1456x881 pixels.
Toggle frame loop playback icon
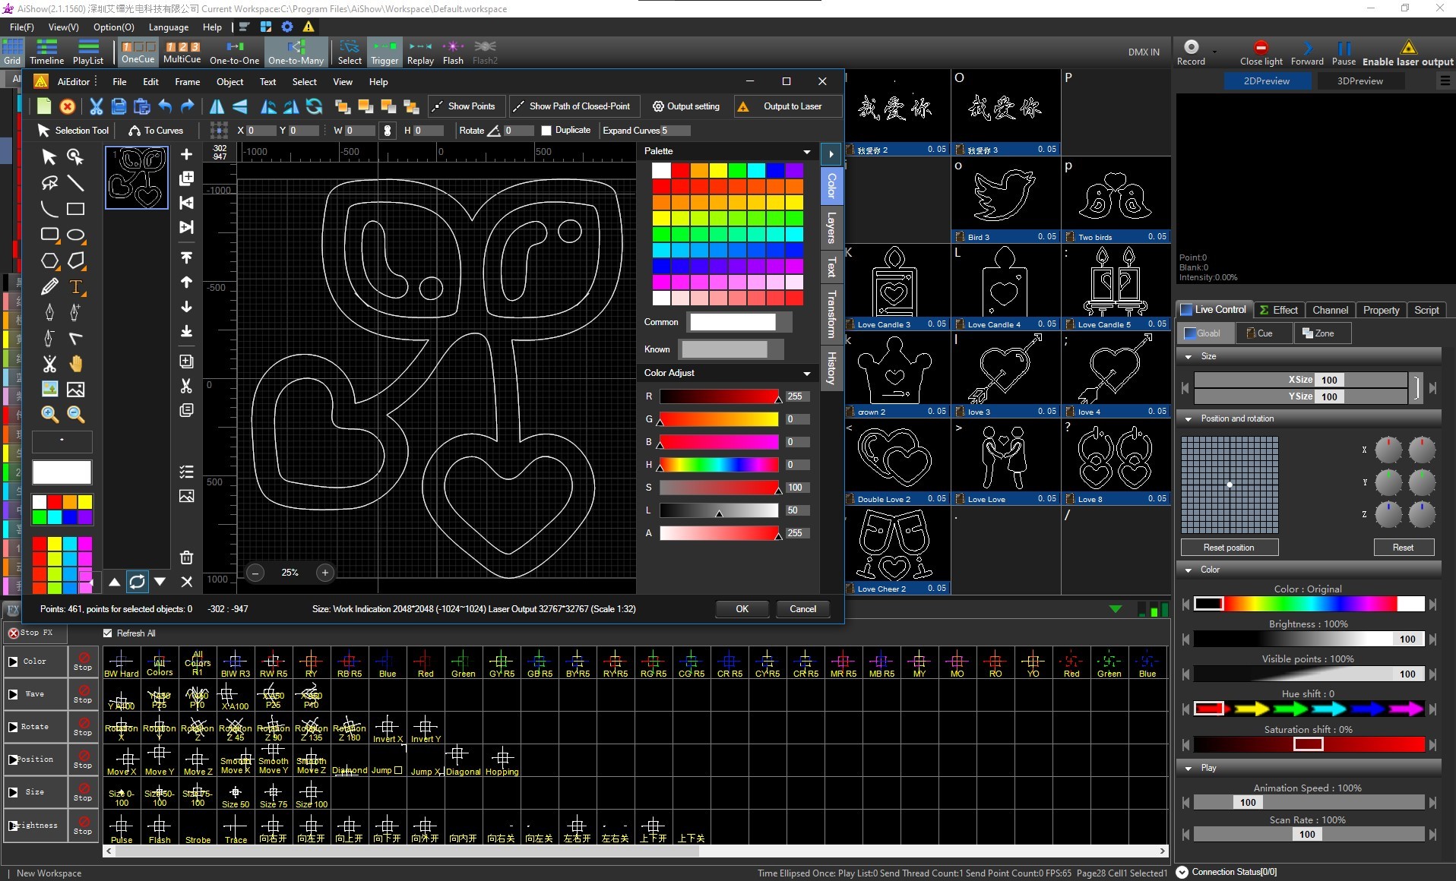(137, 582)
